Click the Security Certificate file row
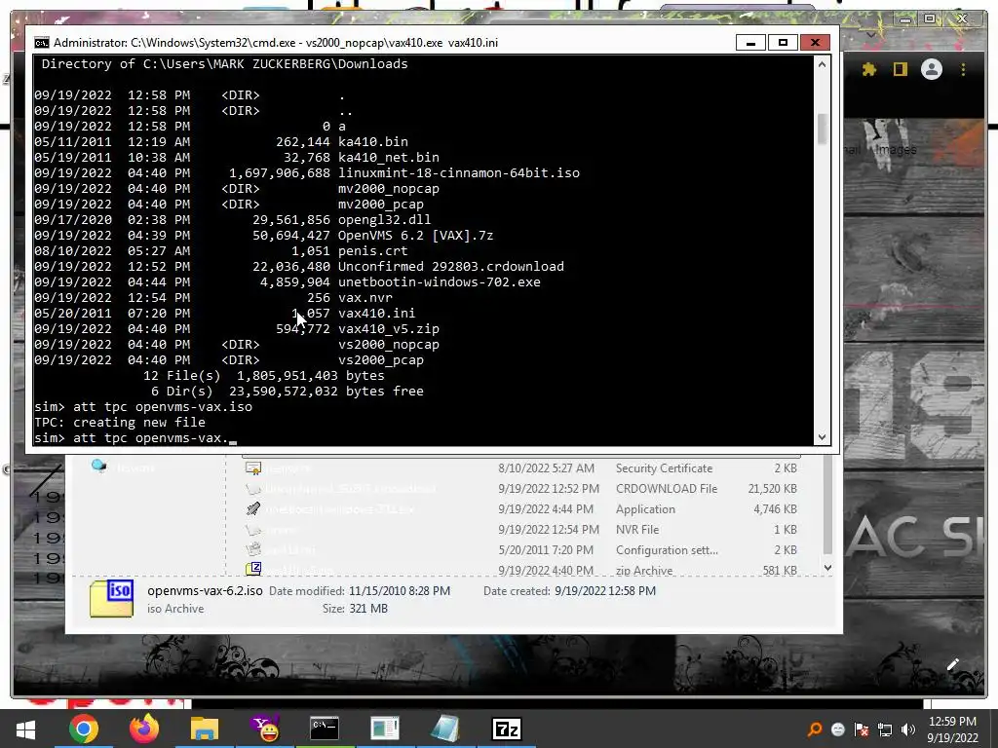Image resolution: width=998 pixels, height=748 pixels. [521, 468]
